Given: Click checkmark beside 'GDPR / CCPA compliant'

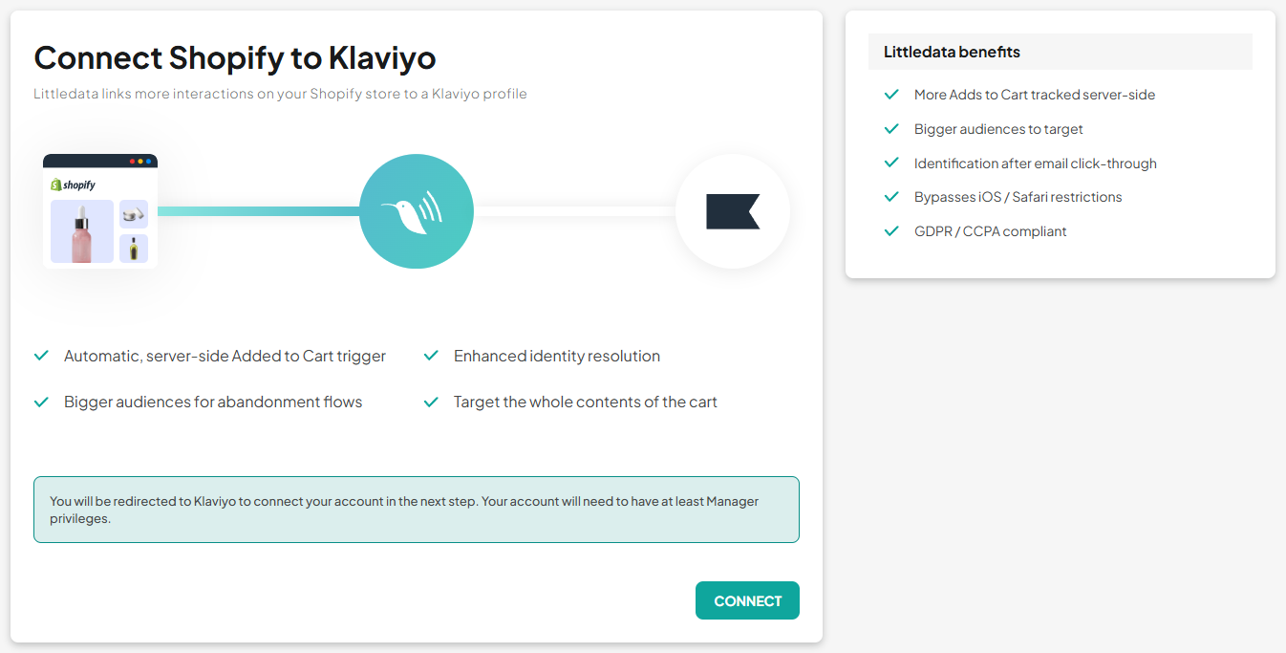Looking at the screenshot, I should (x=891, y=230).
